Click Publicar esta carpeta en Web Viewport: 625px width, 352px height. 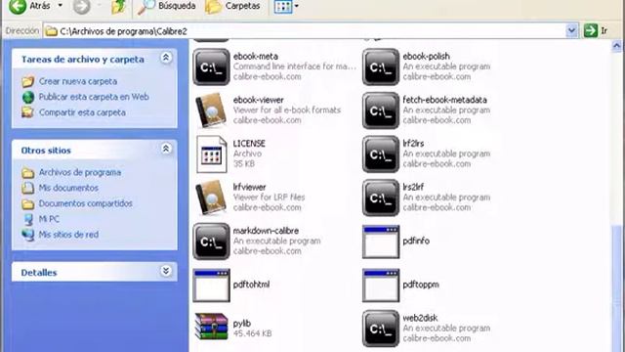pos(94,97)
